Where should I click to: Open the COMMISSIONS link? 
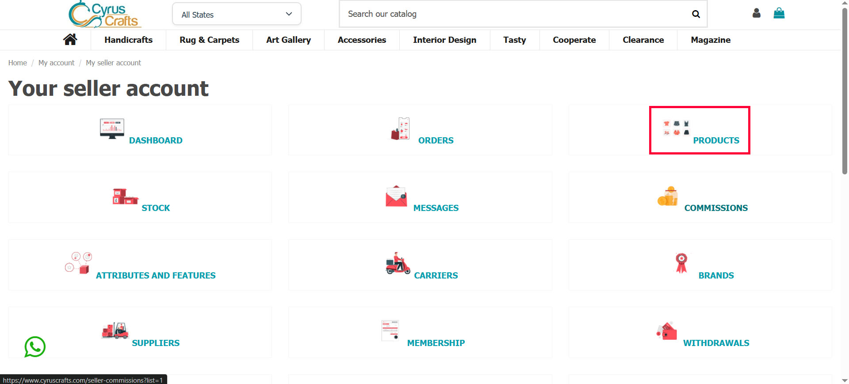(x=715, y=208)
